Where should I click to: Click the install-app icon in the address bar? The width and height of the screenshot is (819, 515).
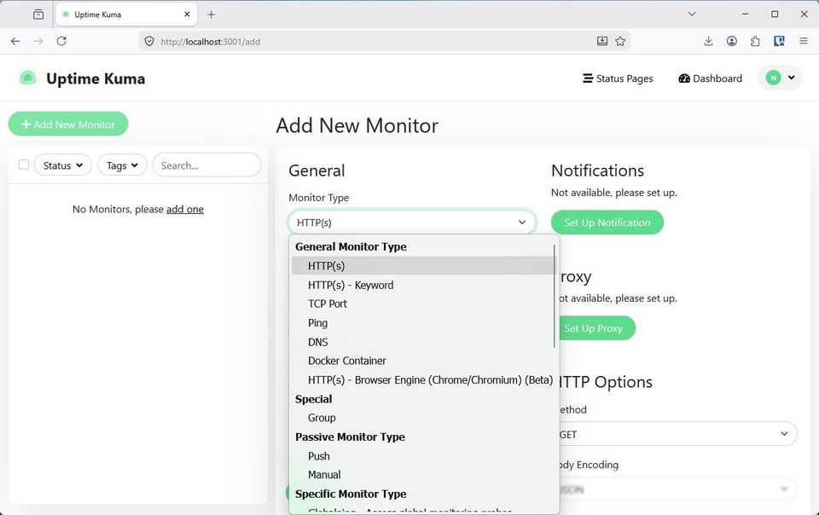click(601, 41)
